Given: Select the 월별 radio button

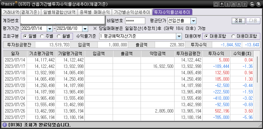Looking at the screenshot, I should click(59, 36).
